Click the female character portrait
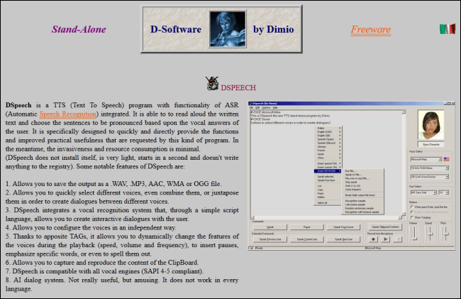461x299 pixels. click(431, 125)
